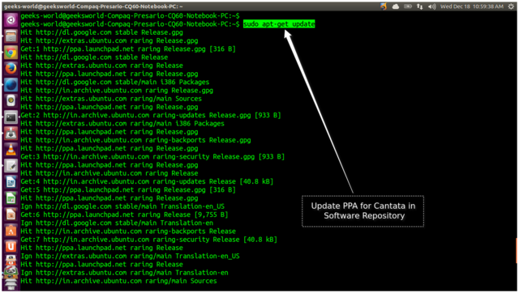Click line 'Hit http://dl.google.com stable Release.gpg'
The height and width of the screenshot is (293, 519).
coord(101,32)
